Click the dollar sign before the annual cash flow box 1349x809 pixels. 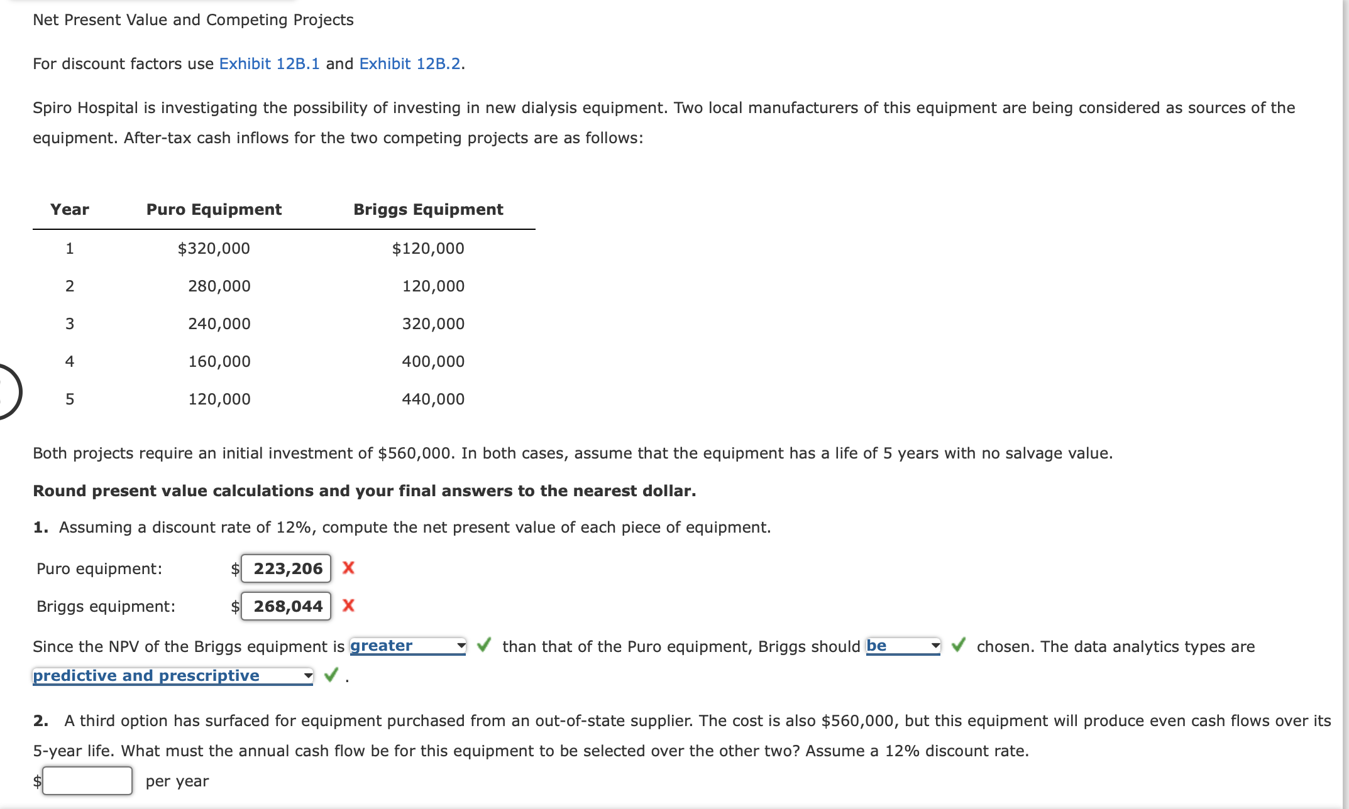pyautogui.click(x=38, y=781)
